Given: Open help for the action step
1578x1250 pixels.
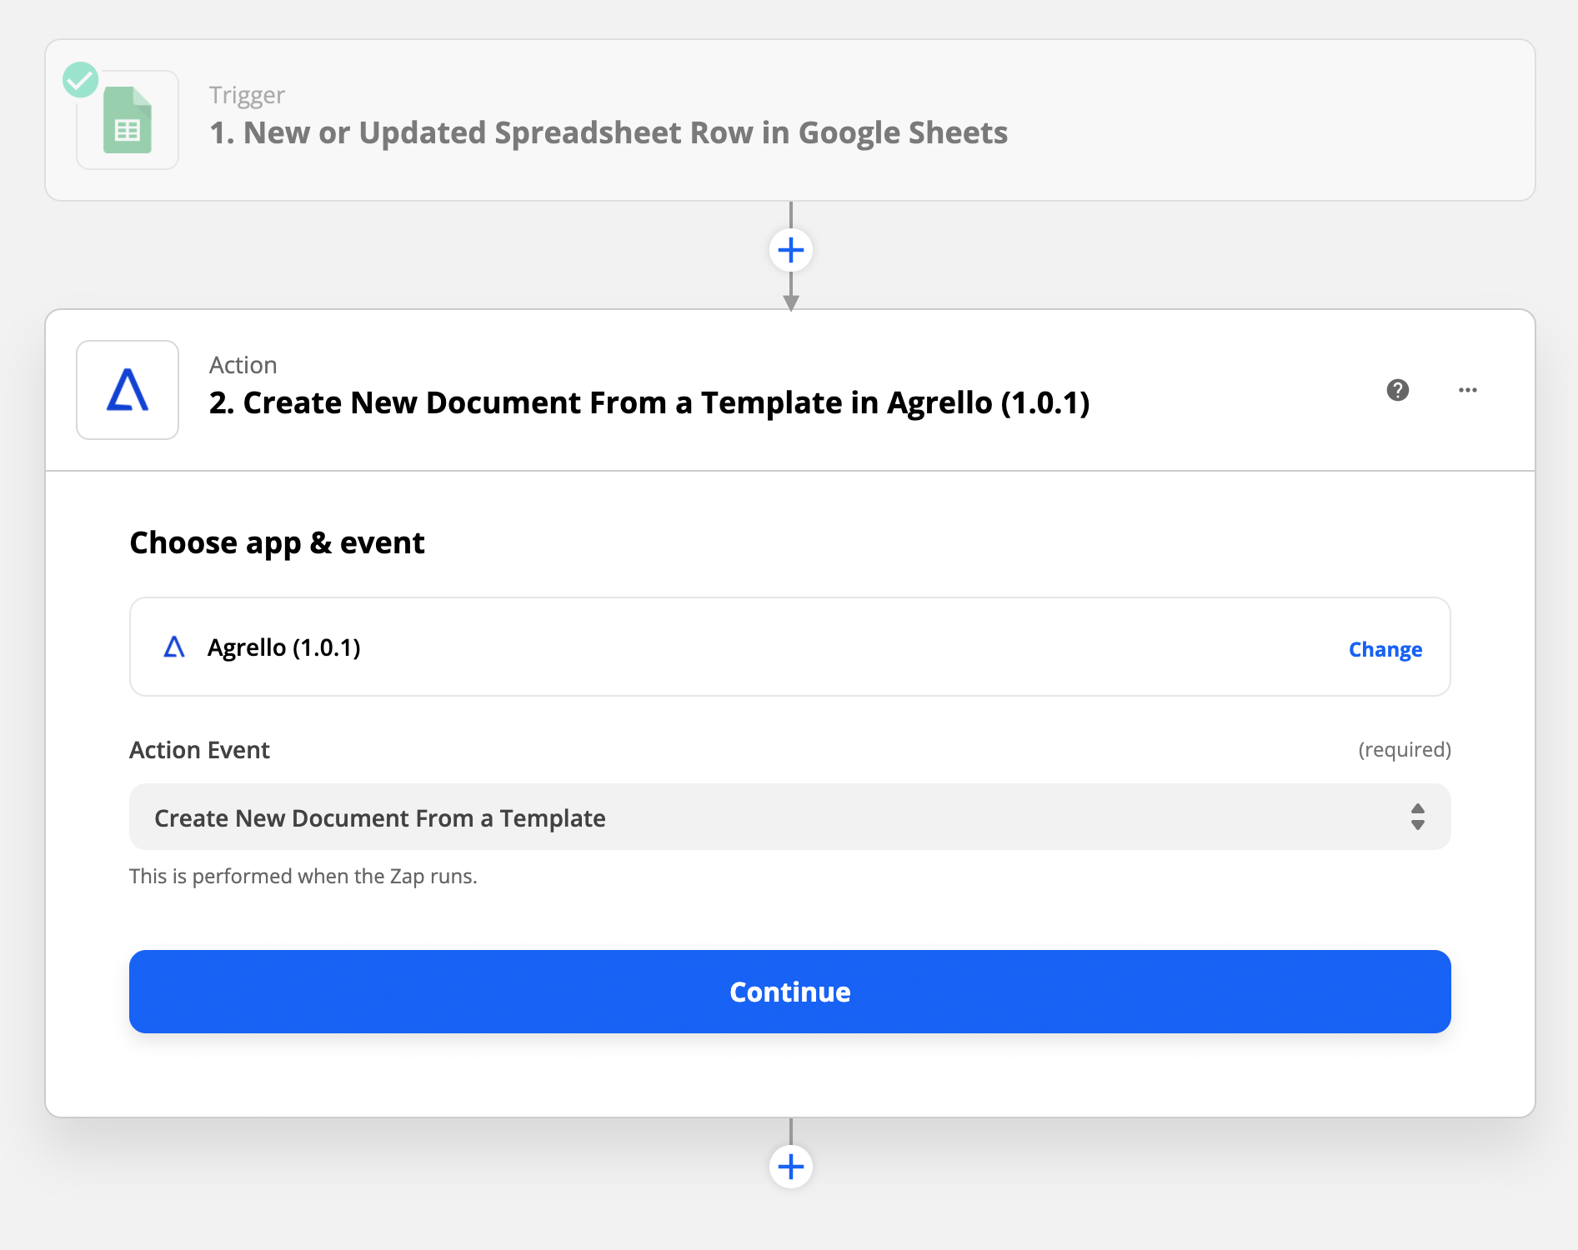Looking at the screenshot, I should click(1398, 390).
